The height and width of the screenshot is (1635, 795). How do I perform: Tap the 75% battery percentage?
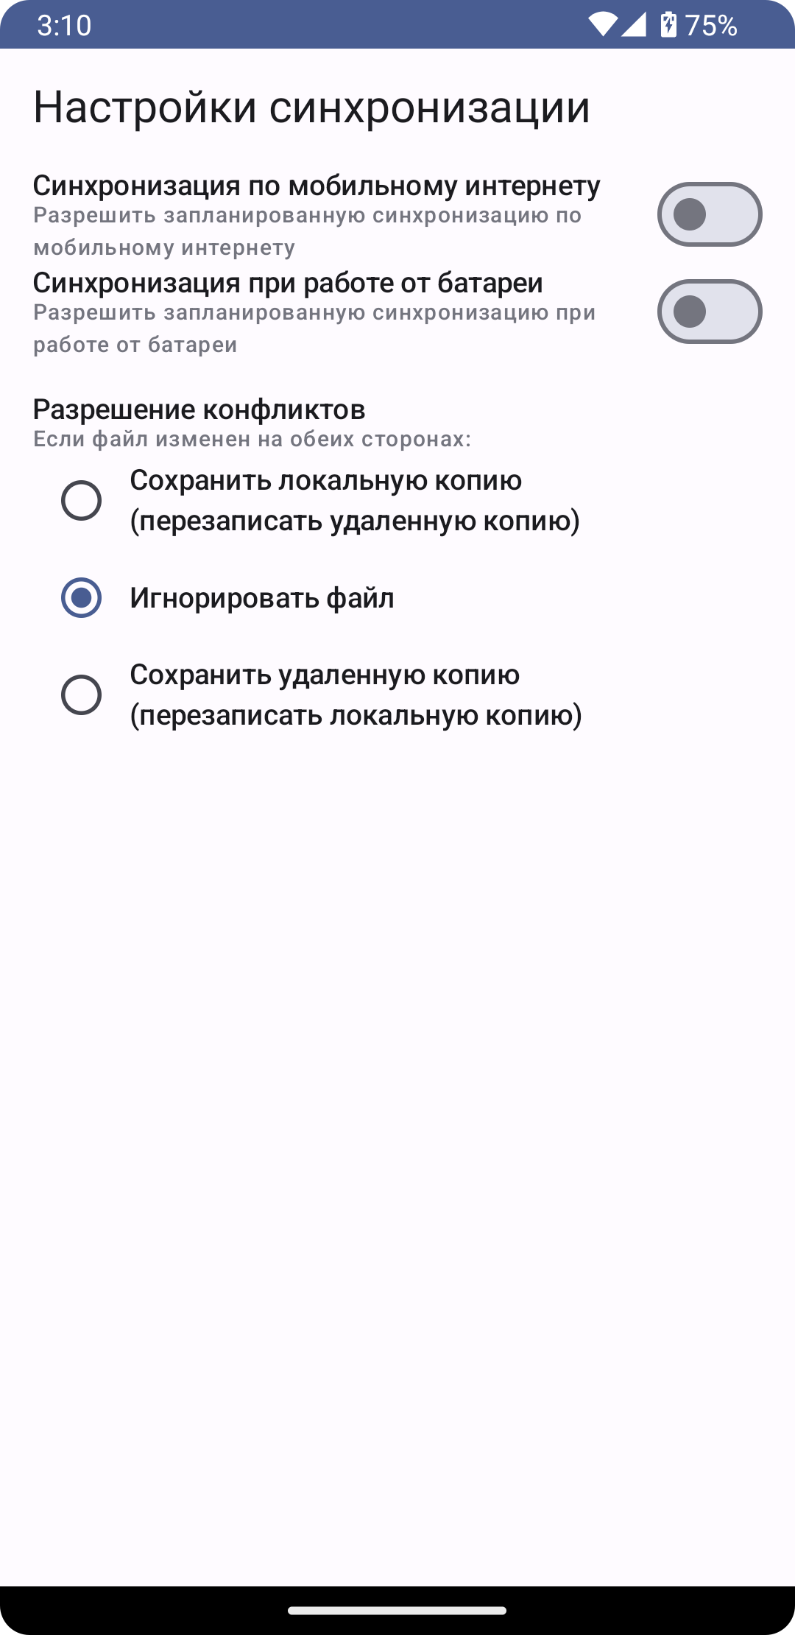(x=711, y=26)
